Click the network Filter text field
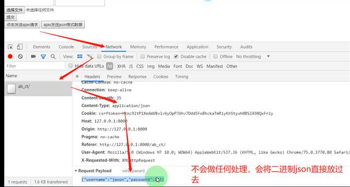This screenshot has width=350, height=187. click(x=34, y=66)
